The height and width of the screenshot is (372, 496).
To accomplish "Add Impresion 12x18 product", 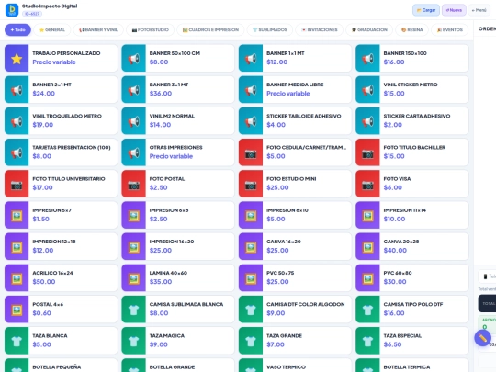I will pos(61,246).
